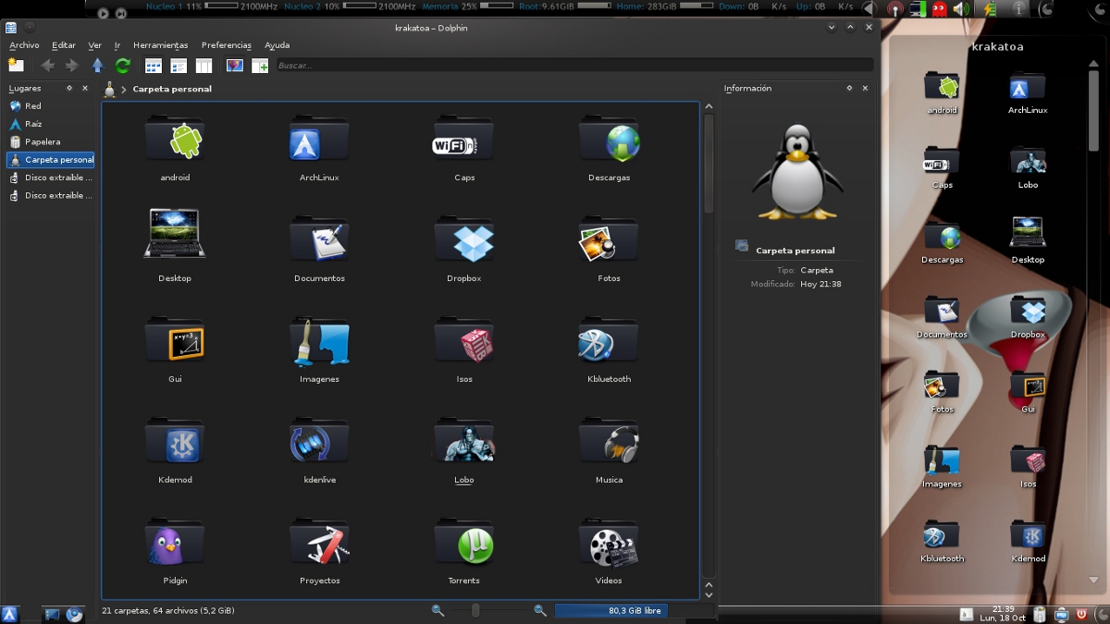Select the Dropbox folder in Dolphin
1110x624 pixels.
click(x=464, y=249)
